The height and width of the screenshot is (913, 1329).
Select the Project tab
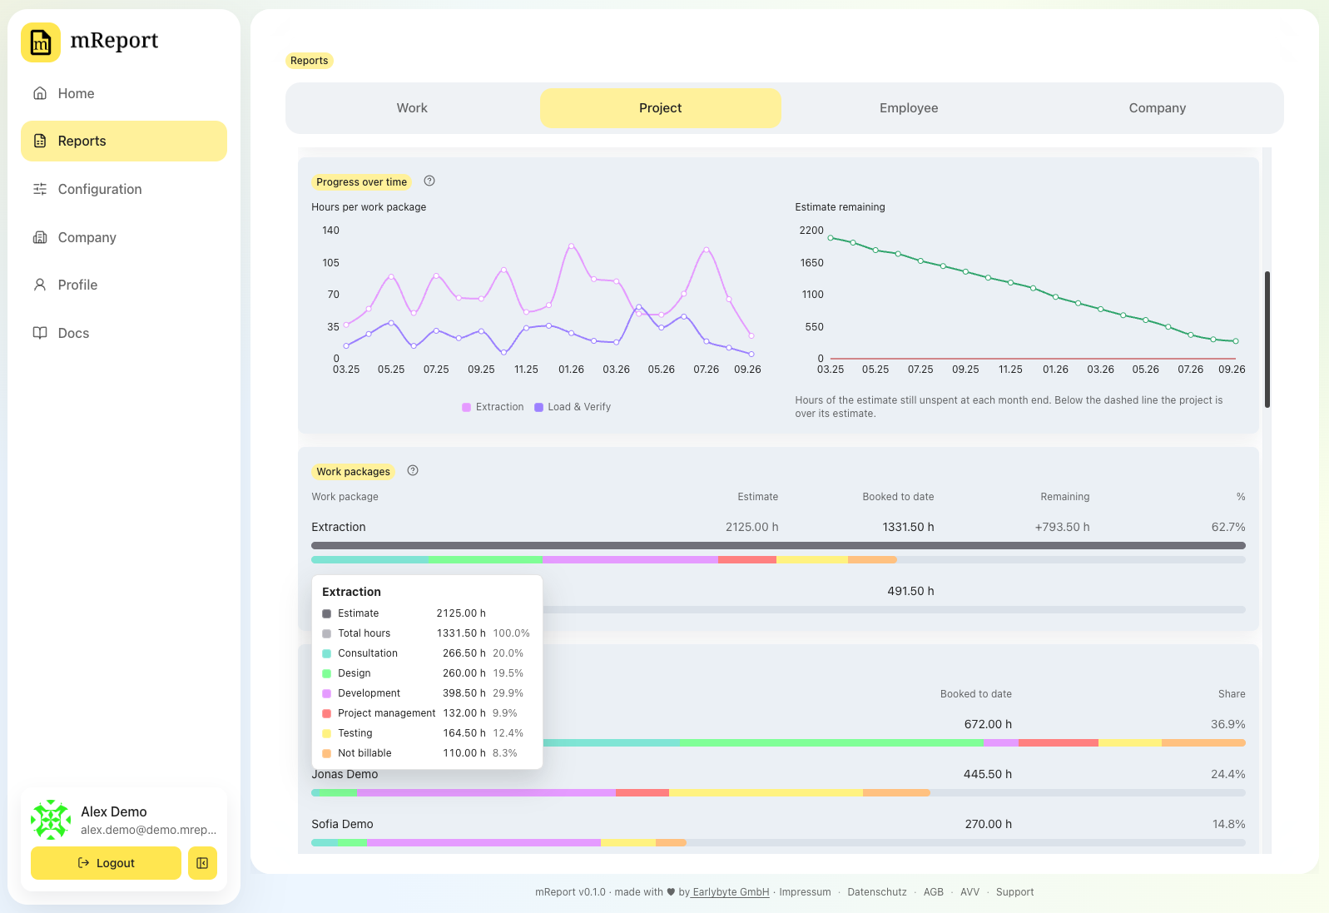tap(661, 108)
